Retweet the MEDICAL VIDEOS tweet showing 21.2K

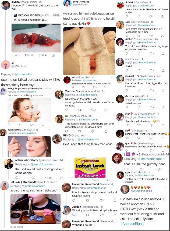point(29,55)
